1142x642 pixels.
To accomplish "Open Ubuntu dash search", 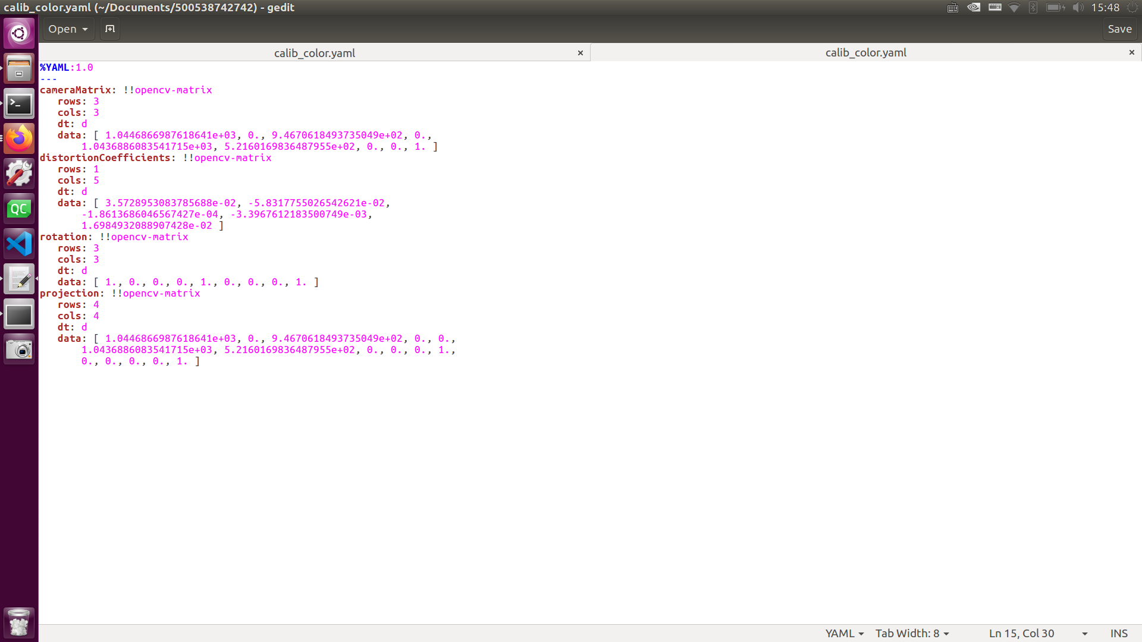I will tap(19, 33).
